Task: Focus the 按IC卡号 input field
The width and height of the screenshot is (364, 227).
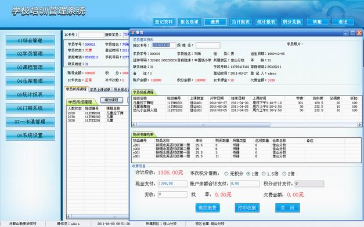Action: tap(164, 45)
